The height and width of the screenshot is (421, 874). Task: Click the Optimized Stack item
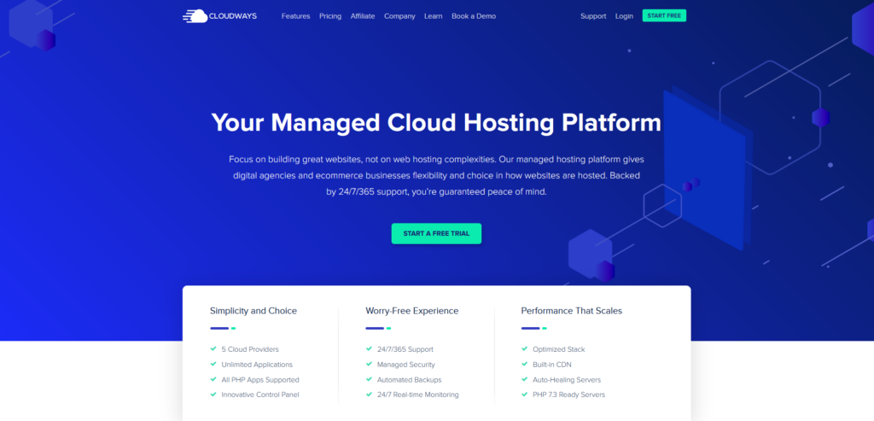pyautogui.click(x=558, y=349)
